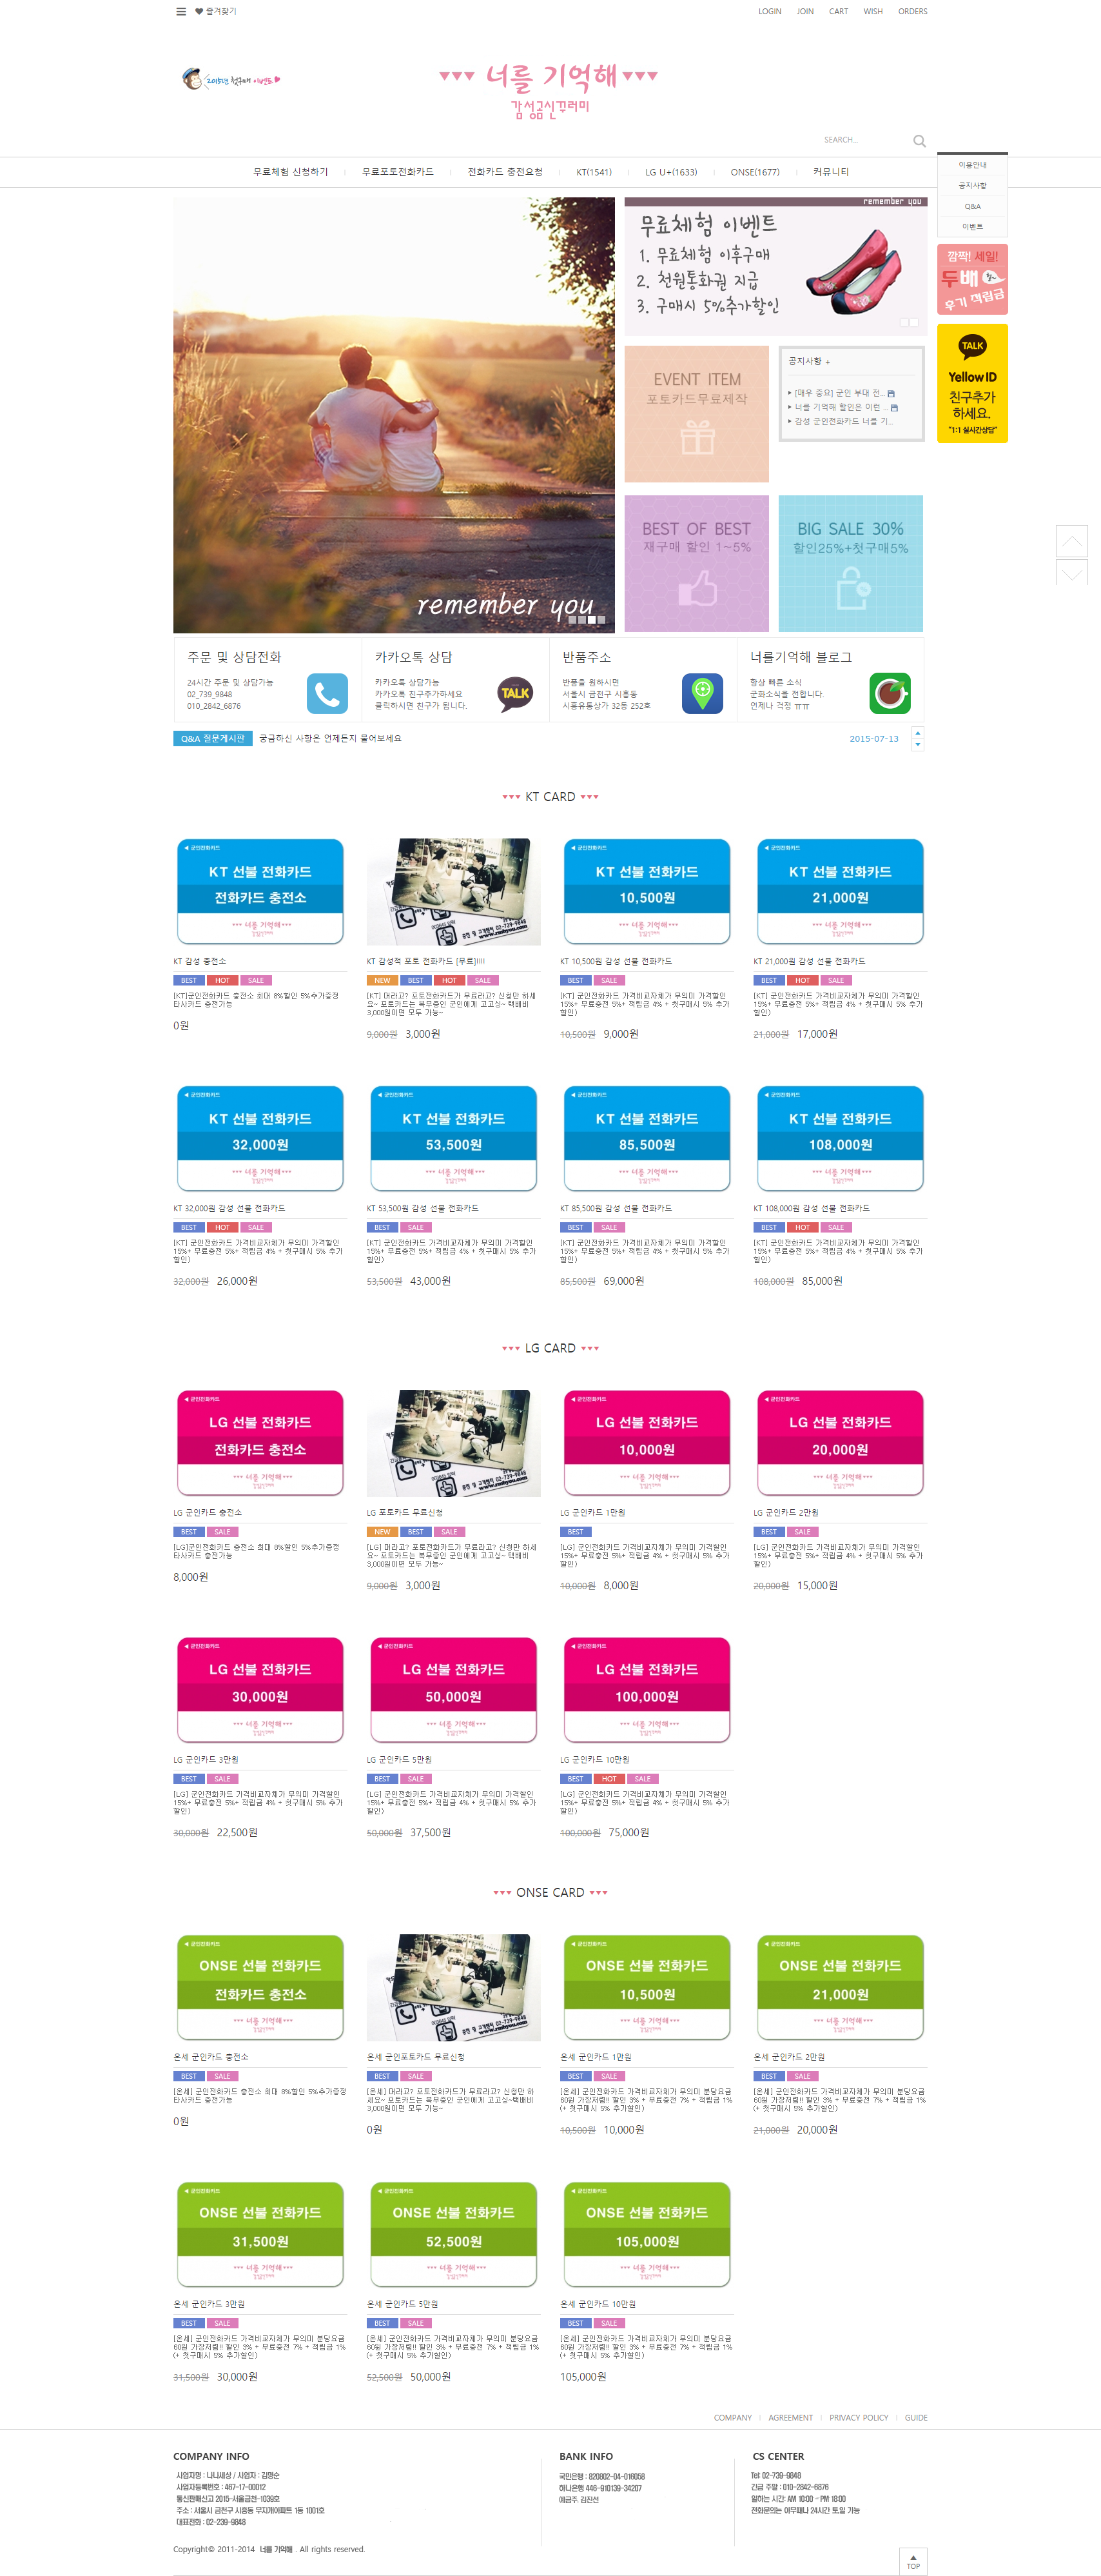The image size is (1101, 2576).
Task: Select the last slide indicator on main banner
Action: pos(603,620)
